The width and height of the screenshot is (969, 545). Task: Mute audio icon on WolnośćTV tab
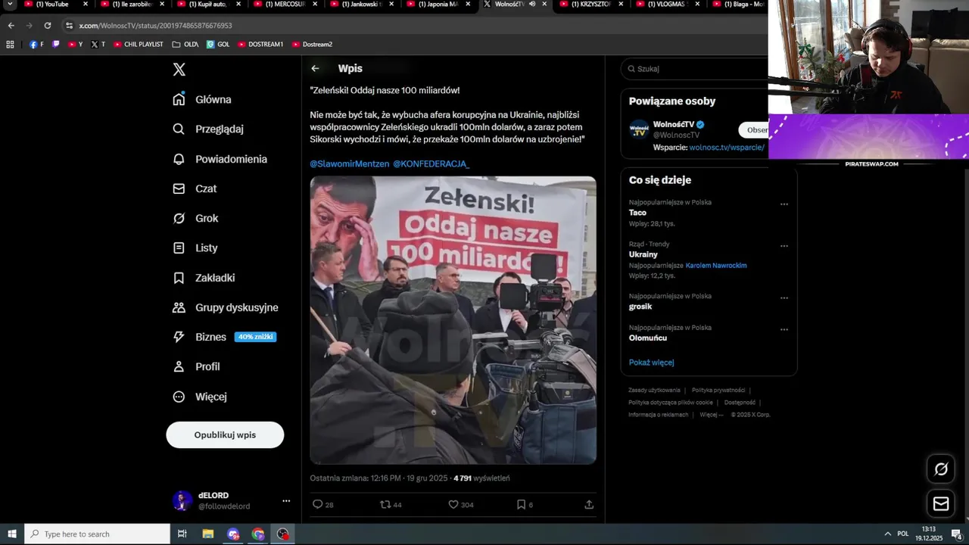click(x=532, y=4)
